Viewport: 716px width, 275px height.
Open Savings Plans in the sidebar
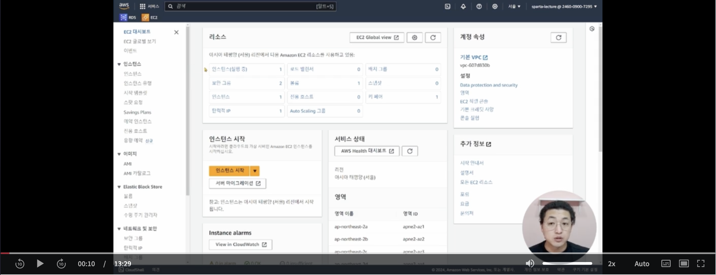(137, 112)
